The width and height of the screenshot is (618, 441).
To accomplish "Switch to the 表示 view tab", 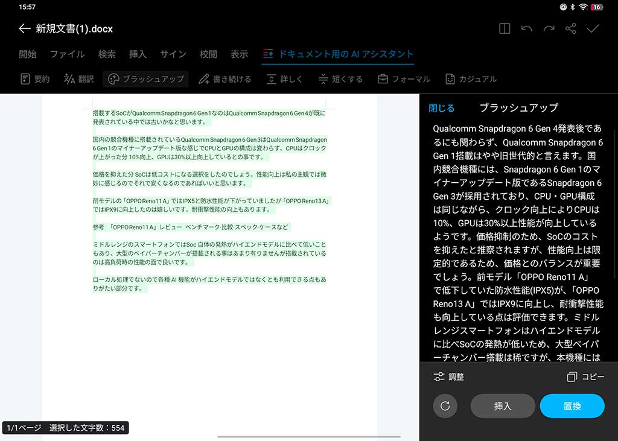I will [239, 54].
